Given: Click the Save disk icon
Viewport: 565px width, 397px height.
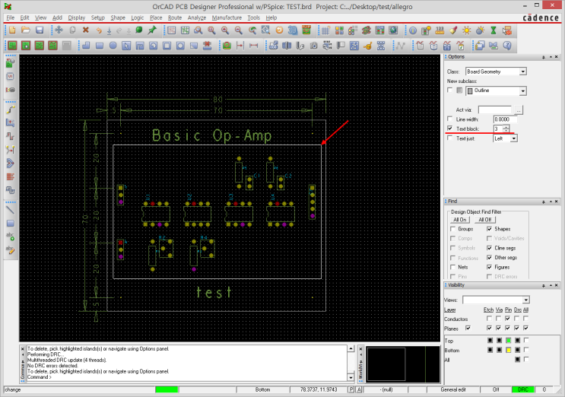Looking at the screenshot, I should (x=38, y=30).
